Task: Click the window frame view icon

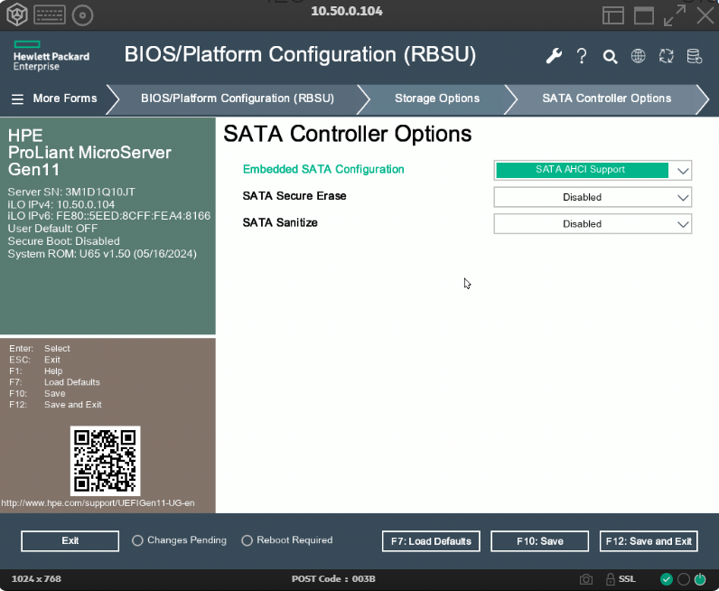Action: [644, 15]
